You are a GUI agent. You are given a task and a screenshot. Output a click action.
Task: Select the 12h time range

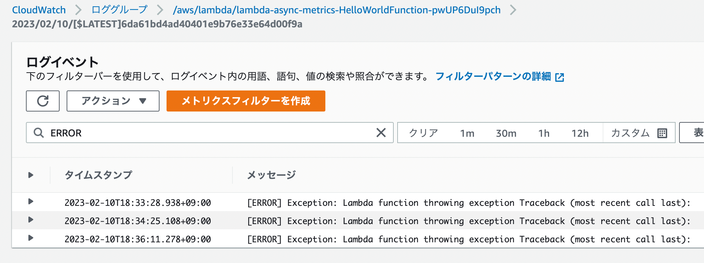coord(580,133)
